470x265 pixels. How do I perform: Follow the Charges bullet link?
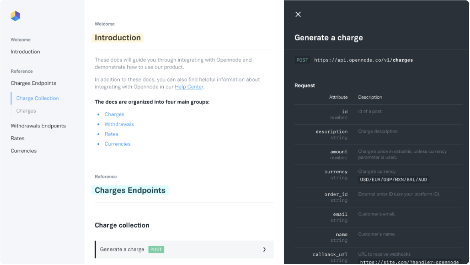(114, 114)
